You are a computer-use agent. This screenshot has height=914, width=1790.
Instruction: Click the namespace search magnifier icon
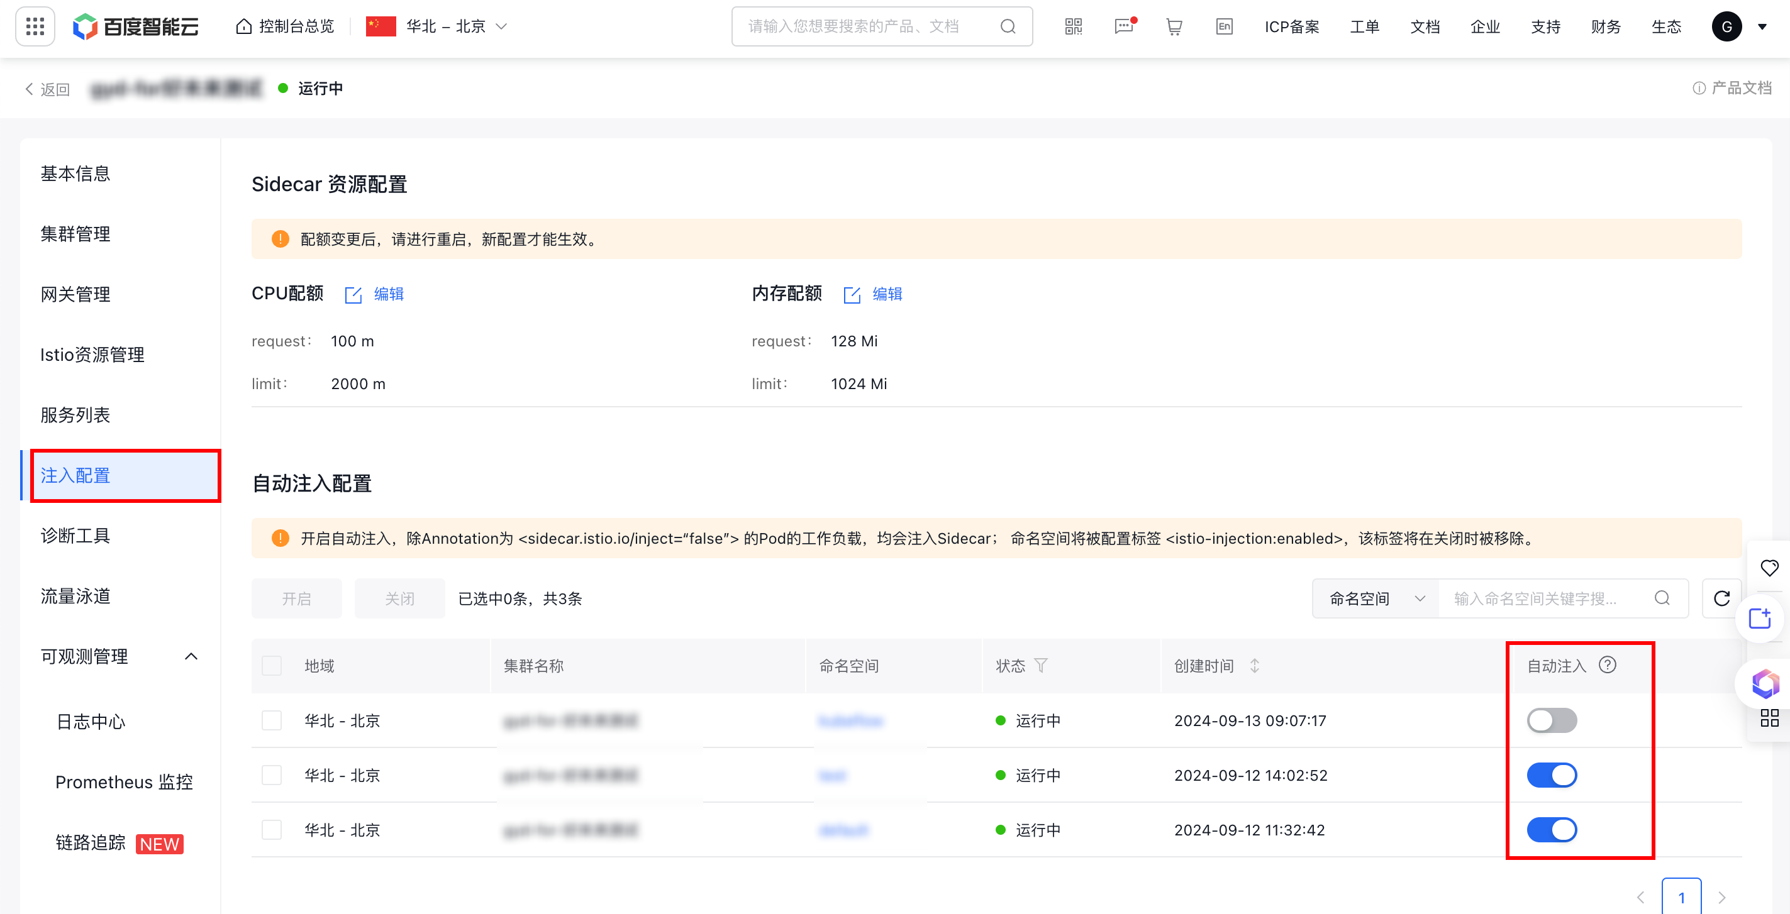coord(1662,598)
